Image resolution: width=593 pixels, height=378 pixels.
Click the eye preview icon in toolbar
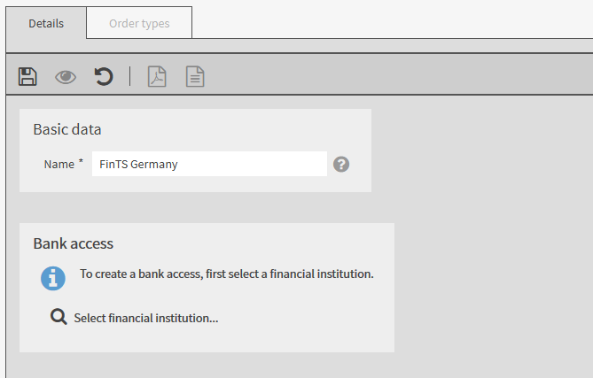click(66, 77)
